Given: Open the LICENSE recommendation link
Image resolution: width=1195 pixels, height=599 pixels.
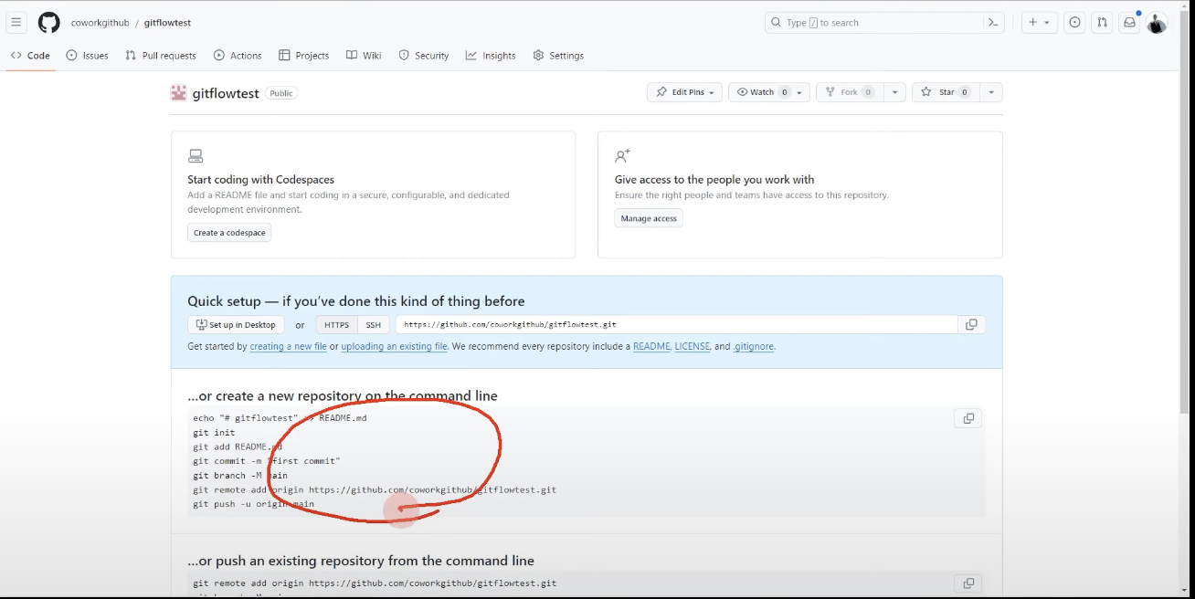Looking at the screenshot, I should point(693,347).
